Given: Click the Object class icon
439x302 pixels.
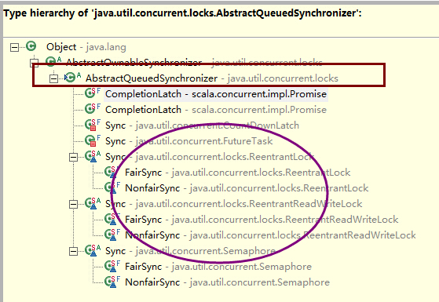Looking at the screenshot, I should pyautogui.click(x=31, y=46).
